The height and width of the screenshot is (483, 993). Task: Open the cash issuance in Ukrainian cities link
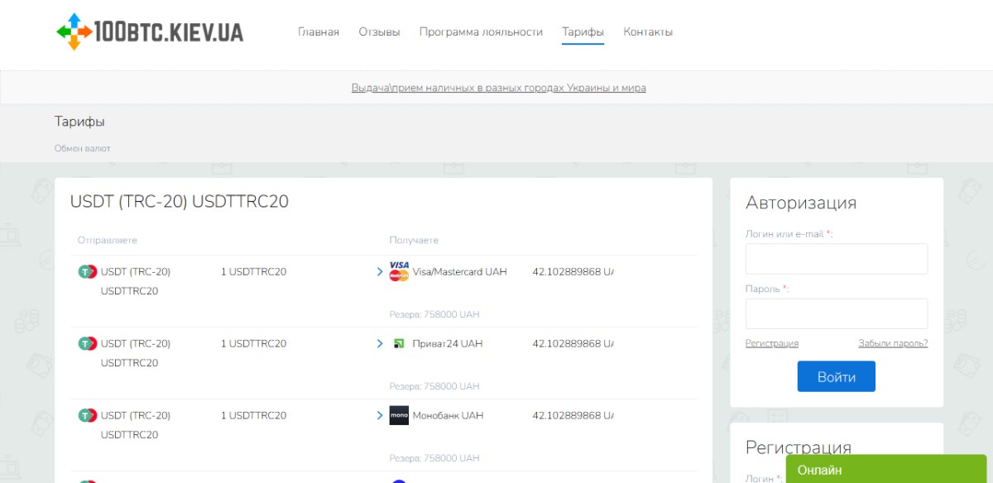click(x=498, y=88)
